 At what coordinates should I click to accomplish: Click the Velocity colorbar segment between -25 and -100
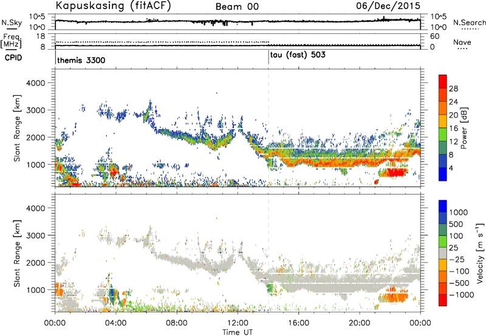443,265
